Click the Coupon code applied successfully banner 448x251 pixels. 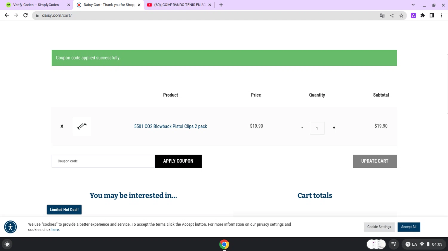224,58
